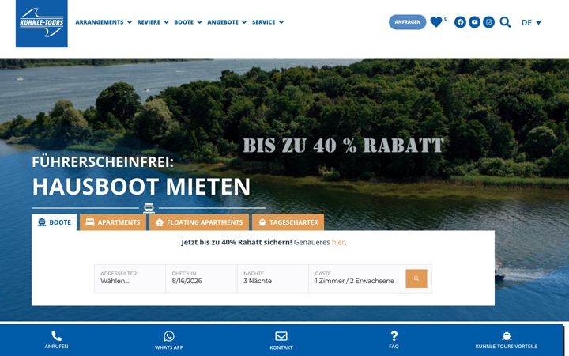Switch to the Apartments tab
This screenshot has height=356, width=569.
pos(113,222)
